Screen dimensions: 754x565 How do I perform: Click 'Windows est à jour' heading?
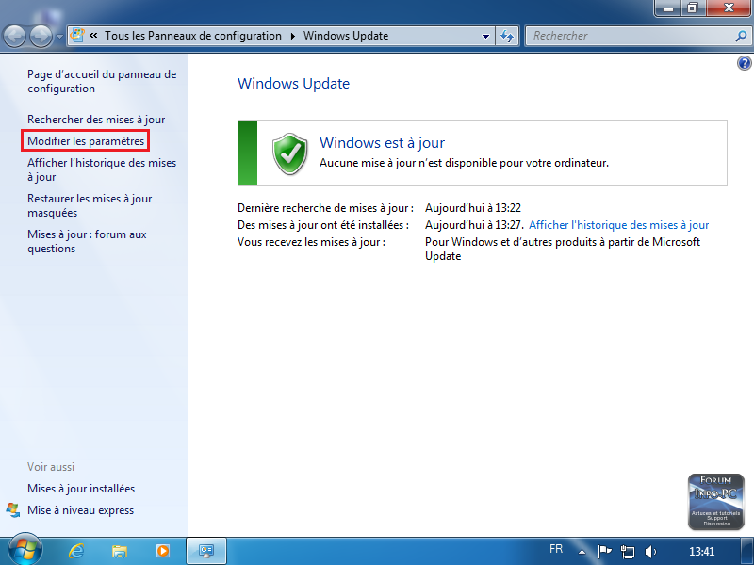383,143
